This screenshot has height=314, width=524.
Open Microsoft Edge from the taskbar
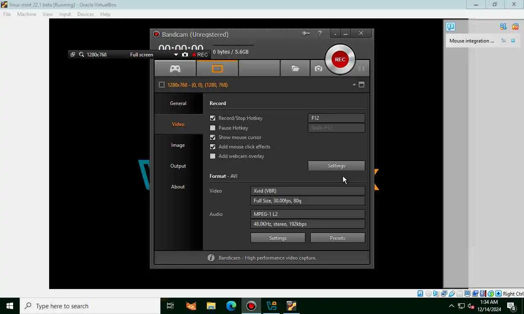[x=231, y=306]
